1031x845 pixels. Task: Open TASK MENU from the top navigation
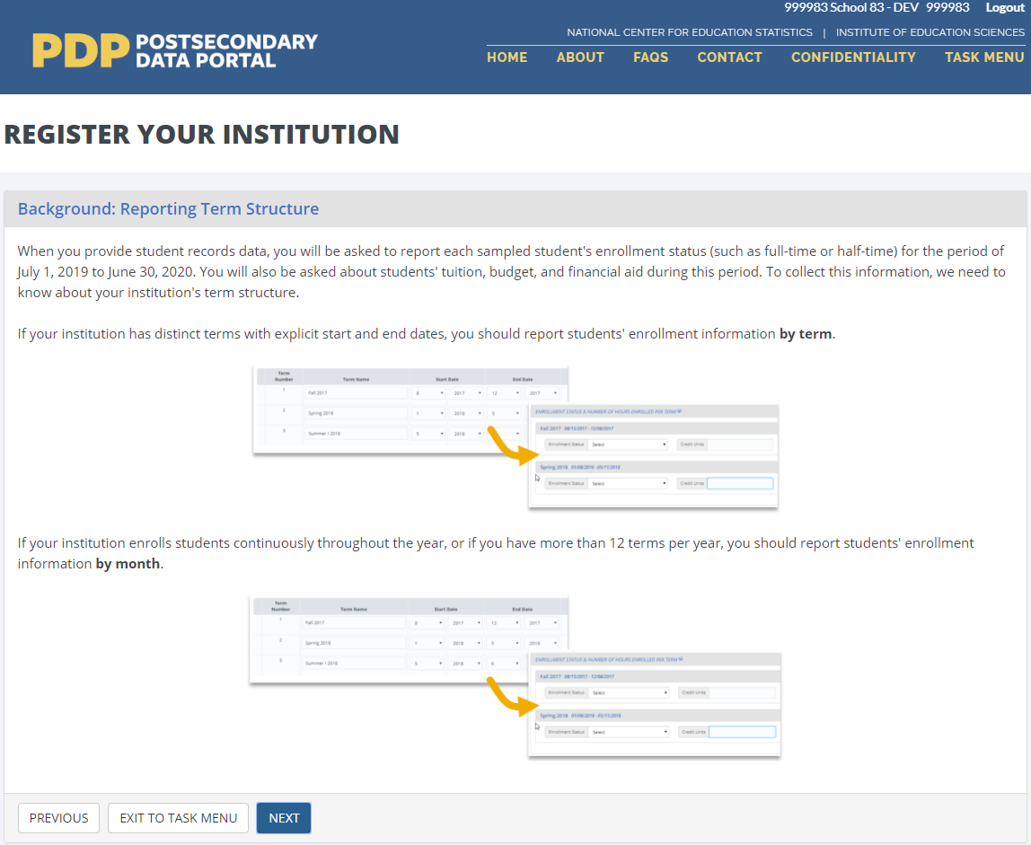click(x=984, y=57)
